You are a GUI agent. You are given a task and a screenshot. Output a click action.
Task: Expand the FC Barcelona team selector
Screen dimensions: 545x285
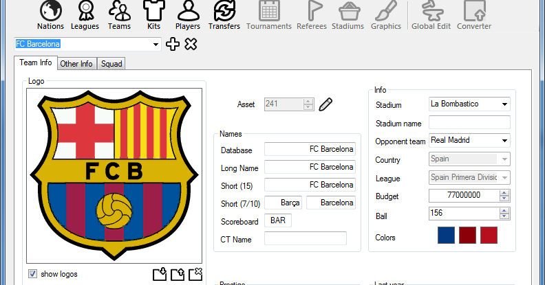tap(156, 45)
